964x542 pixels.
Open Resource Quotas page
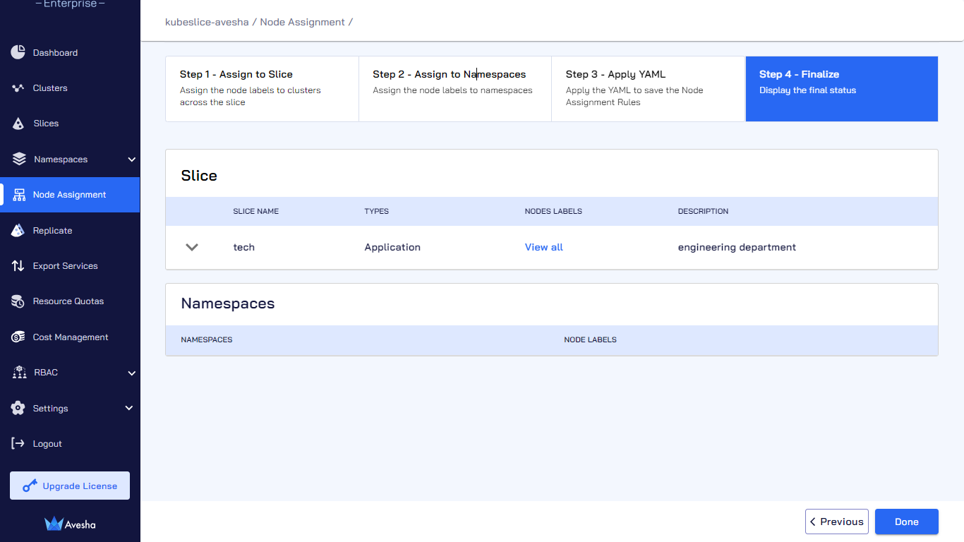point(70,301)
